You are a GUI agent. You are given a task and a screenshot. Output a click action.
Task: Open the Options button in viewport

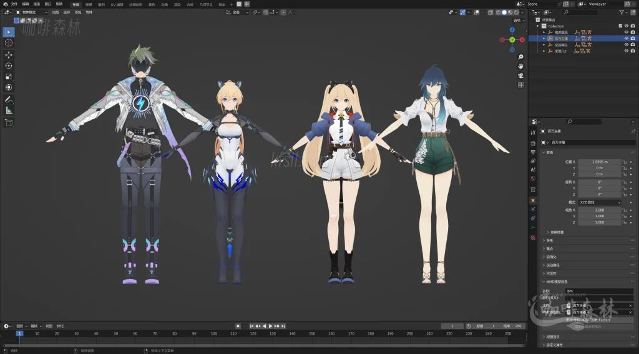pyautogui.click(x=519, y=21)
